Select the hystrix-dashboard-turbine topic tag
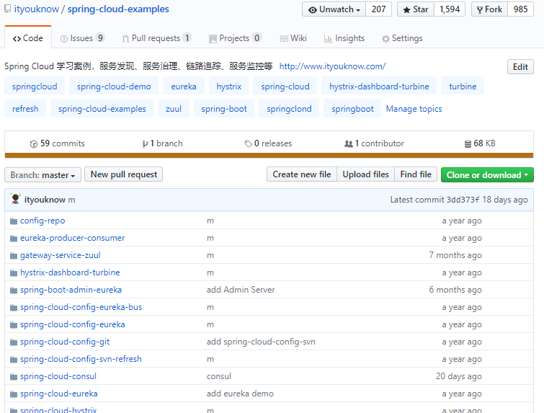The image size is (544, 413). click(x=379, y=86)
